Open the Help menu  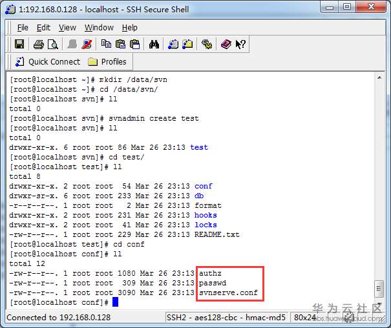pyautogui.click(x=130, y=27)
